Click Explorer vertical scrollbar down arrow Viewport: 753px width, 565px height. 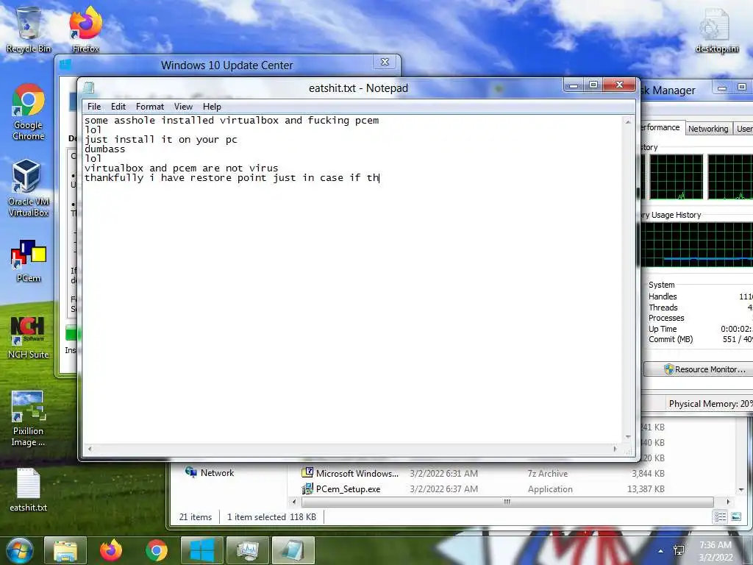point(741,489)
